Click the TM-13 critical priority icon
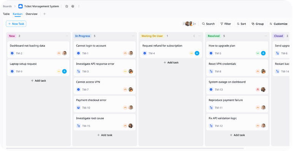The image size is (293, 151). coord(258,90)
